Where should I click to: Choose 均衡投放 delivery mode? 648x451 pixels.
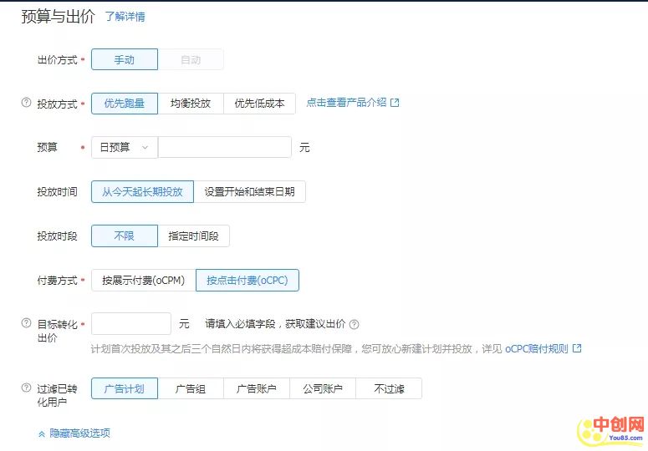191,104
